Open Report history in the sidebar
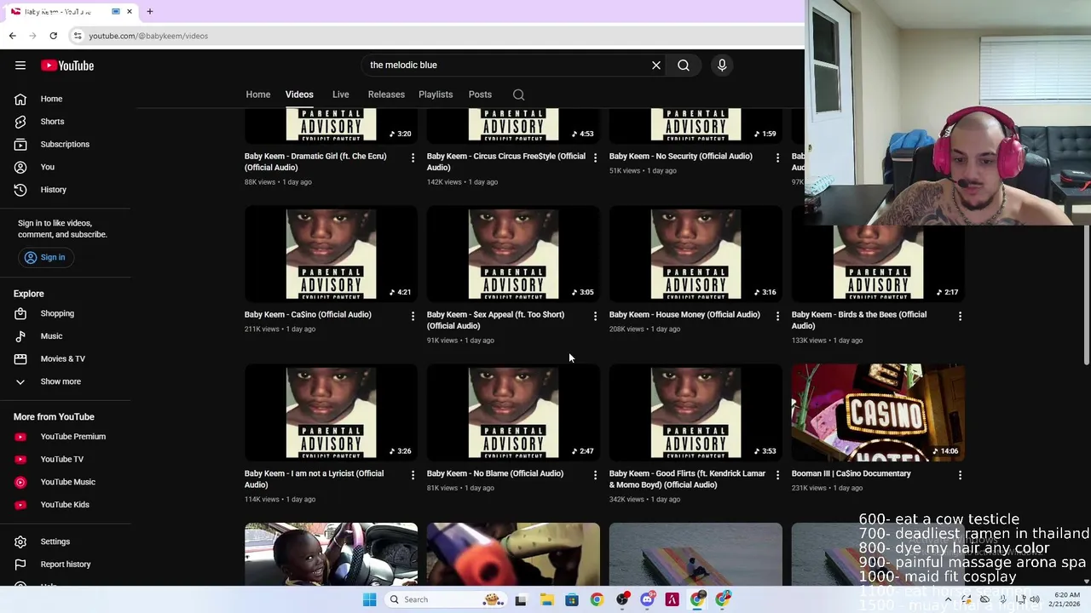 point(66,564)
